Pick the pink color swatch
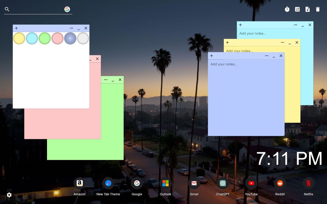 [57, 39]
